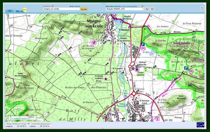Click the 'Latitude' coordinate value
210x132 pixels.
(45, 126)
